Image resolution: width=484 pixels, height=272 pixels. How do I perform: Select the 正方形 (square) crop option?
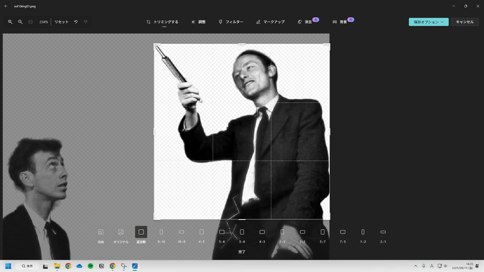(x=141, y=232)
